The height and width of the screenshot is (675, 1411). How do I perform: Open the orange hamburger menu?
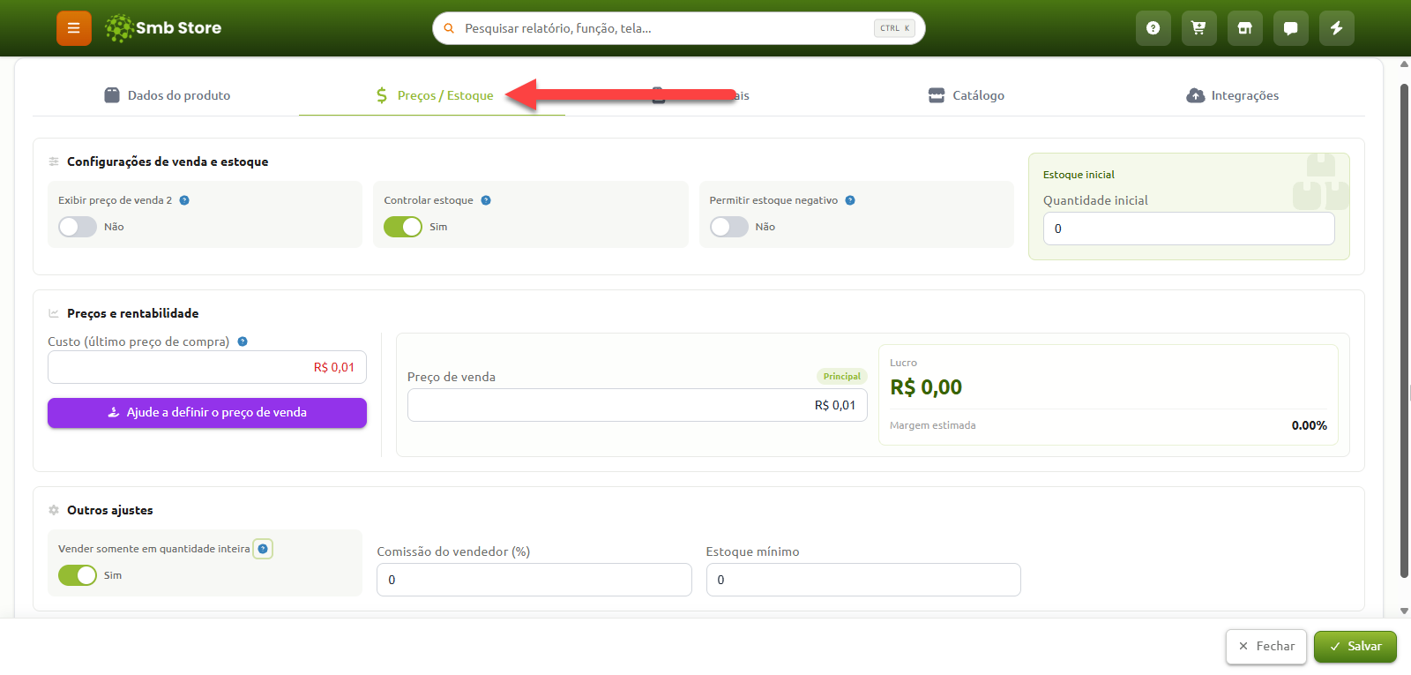coord(74,28)
